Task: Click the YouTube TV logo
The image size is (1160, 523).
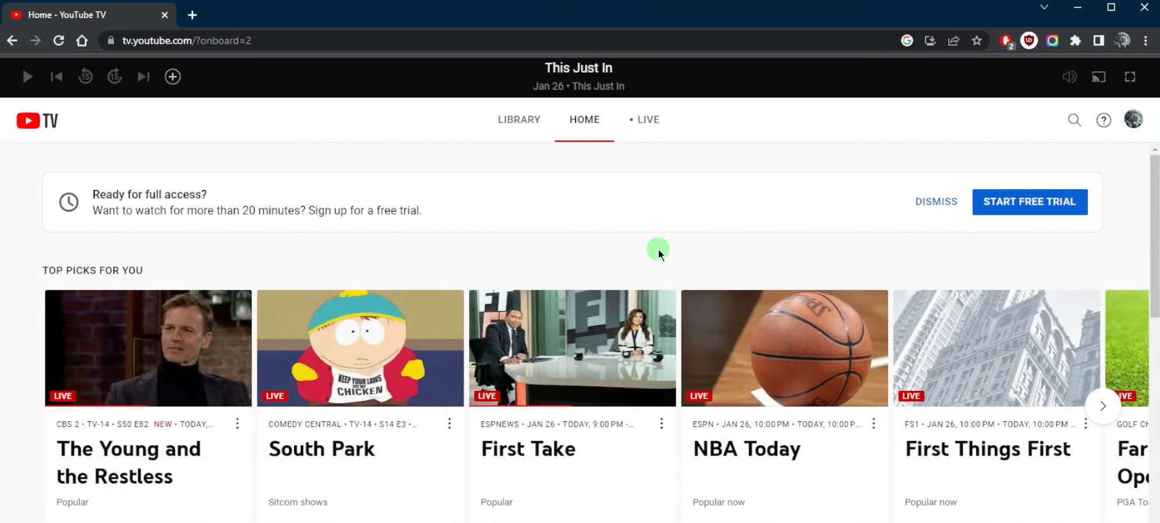Action: point(37,121)
